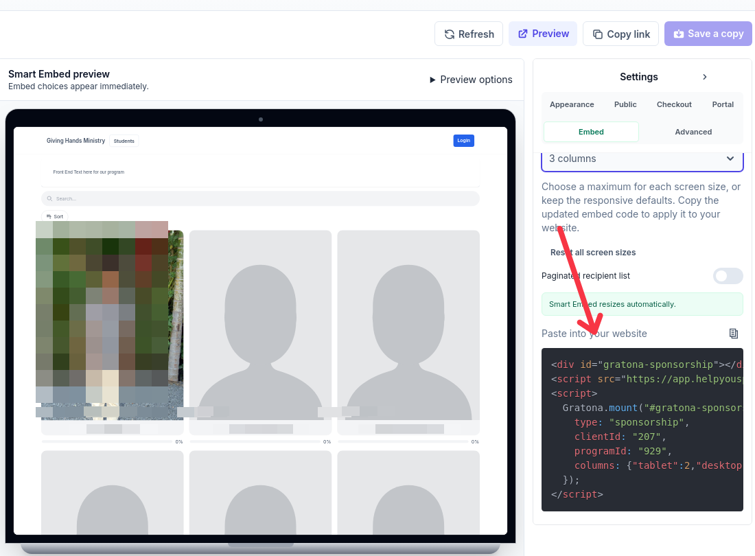755x556 pixels.
Task: Click the refresh arrows icon
Action: click(450, 34)
